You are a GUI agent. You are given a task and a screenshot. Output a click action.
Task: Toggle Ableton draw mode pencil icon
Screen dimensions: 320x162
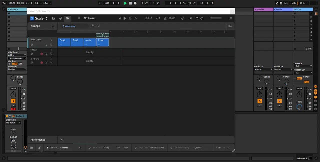(x=277, y=3)
